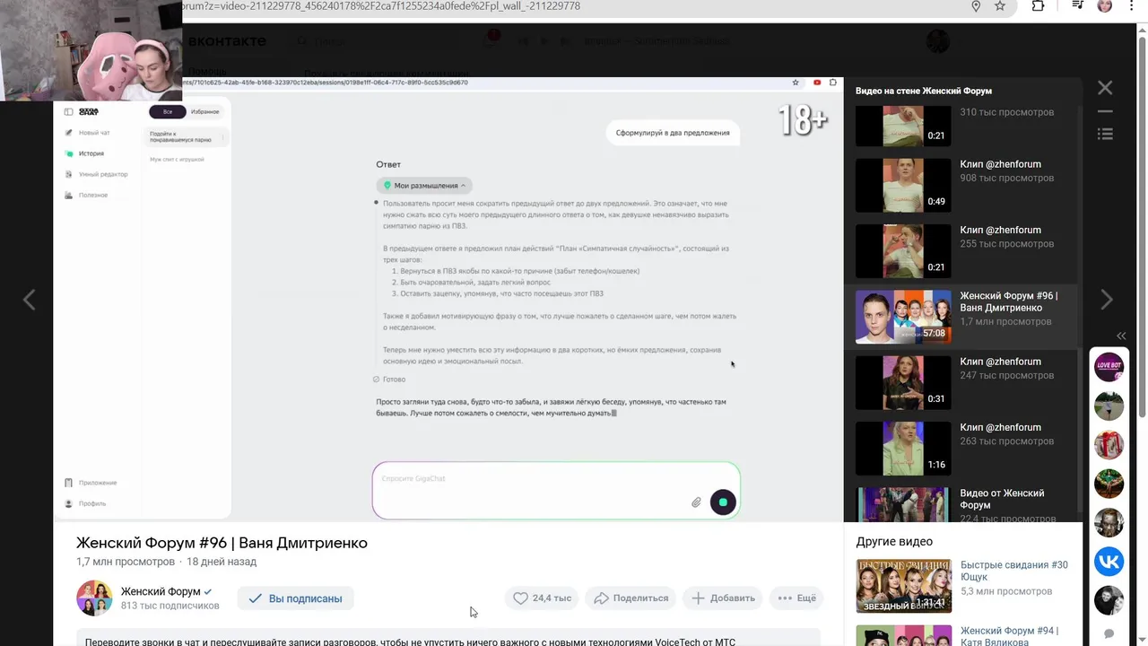Click the Другие видео heading
Screen dimensions: 1148x646
[894, 542]
